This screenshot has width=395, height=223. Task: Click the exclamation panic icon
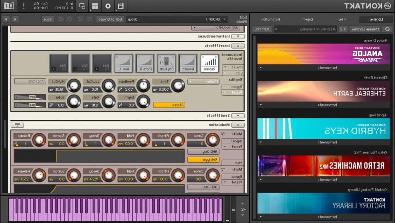click(x=24, y=6)
